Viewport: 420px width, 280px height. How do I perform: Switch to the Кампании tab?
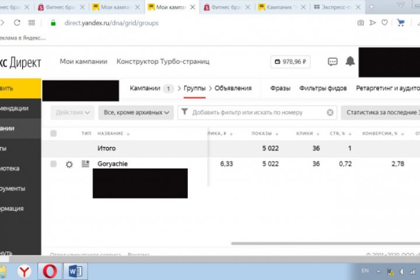(x=145, y=88)
